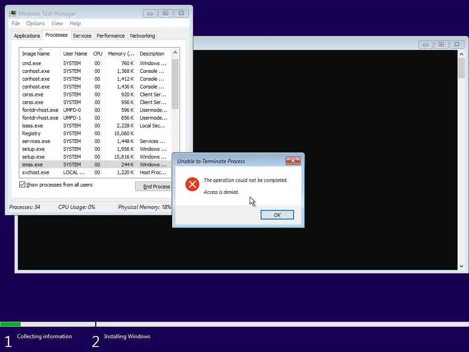This screenshot has width=469, height=352.
Task: Click the LOCAL user name for svchost.exe
Action: [x=74, y=172]
